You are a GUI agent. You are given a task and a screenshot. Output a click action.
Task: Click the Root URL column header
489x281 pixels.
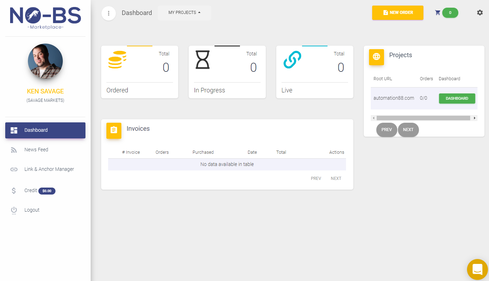coord(383,79)
